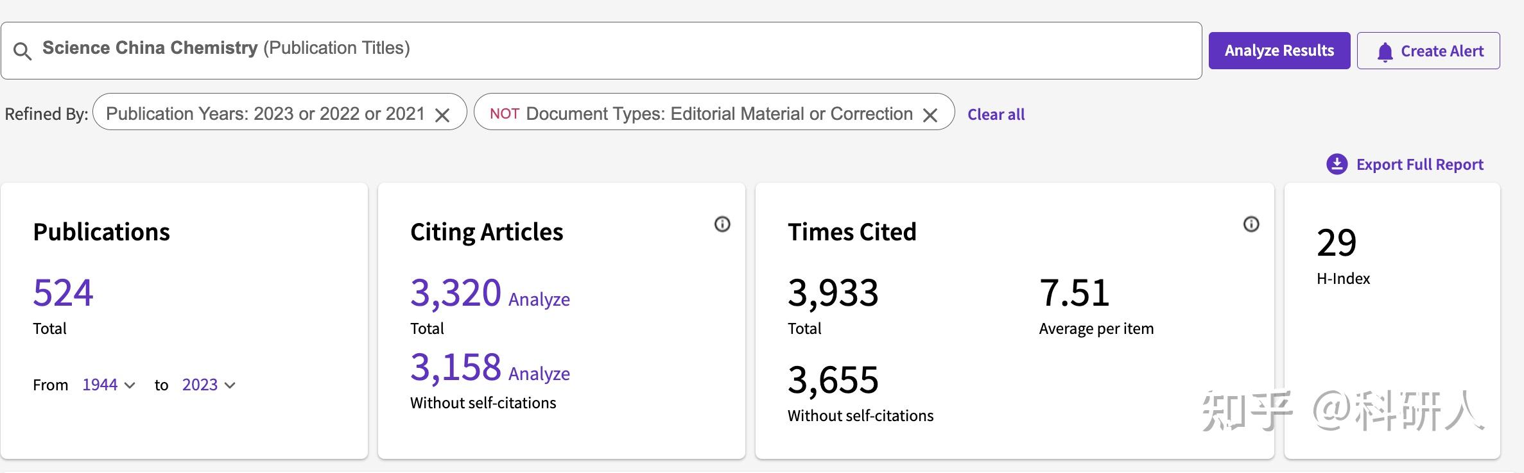1524x473 pixels.
Task: Click the bell icon for Create Alert
Action: coord(1385,52)
